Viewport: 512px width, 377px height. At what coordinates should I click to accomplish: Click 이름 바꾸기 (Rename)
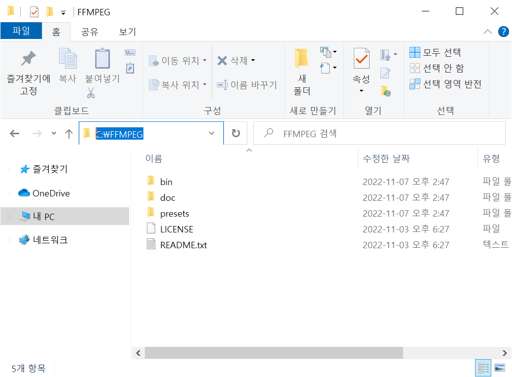[247, 85]
